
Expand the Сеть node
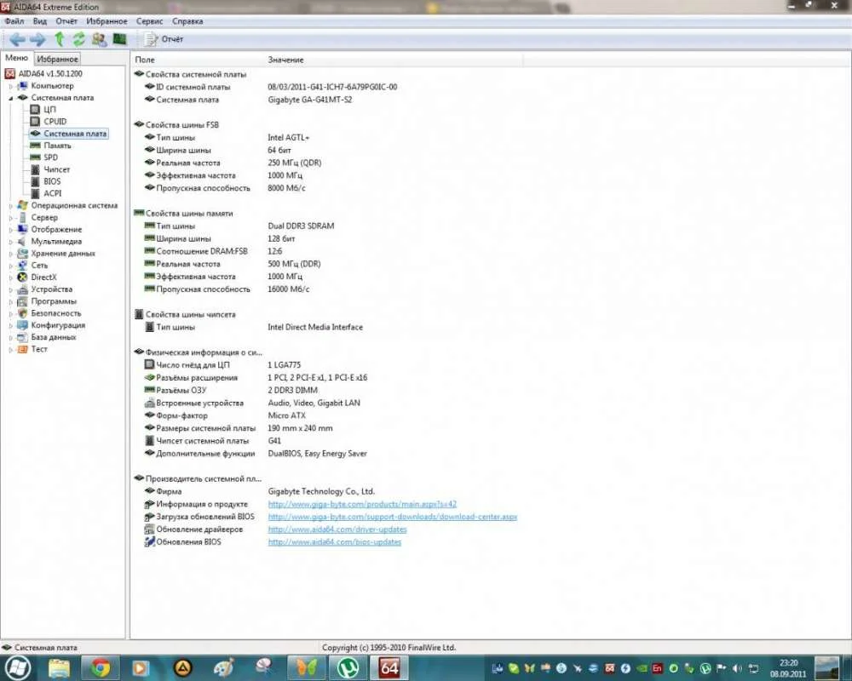[x=10, y=266]
